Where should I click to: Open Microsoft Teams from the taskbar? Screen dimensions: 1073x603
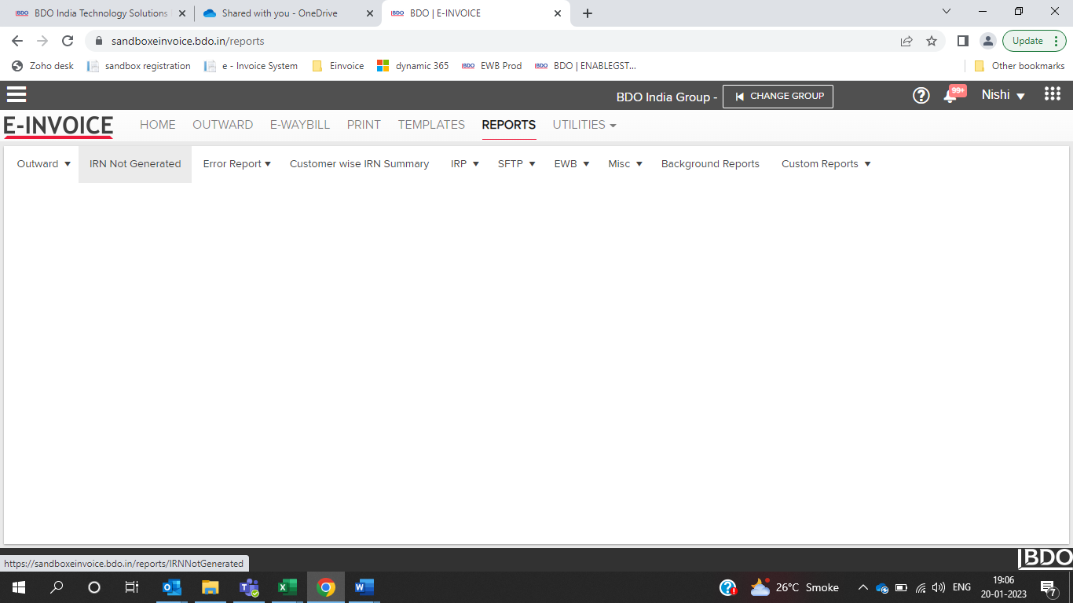pos(249,587)
